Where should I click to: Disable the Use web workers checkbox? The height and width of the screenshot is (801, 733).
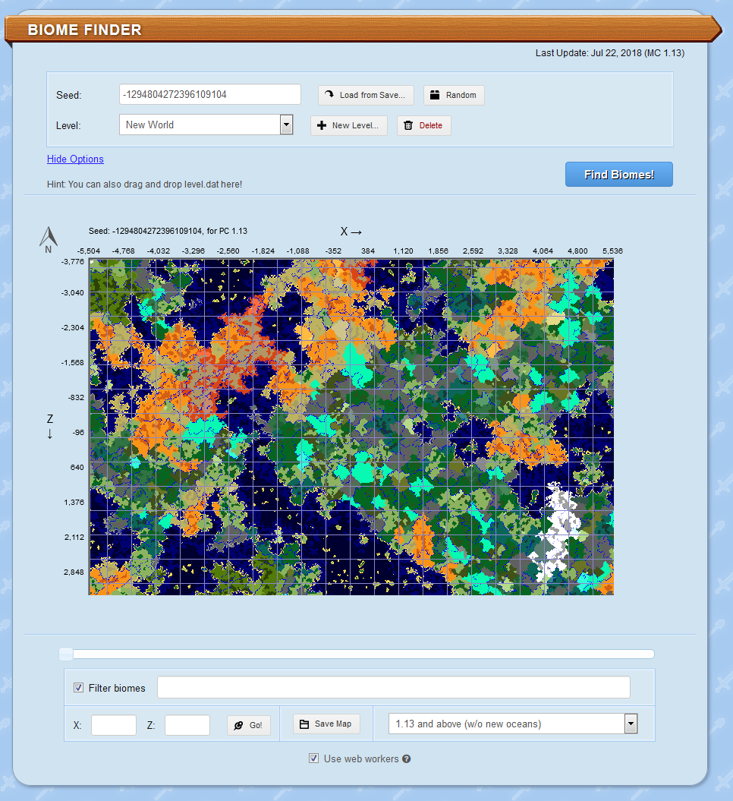point(313,758)
